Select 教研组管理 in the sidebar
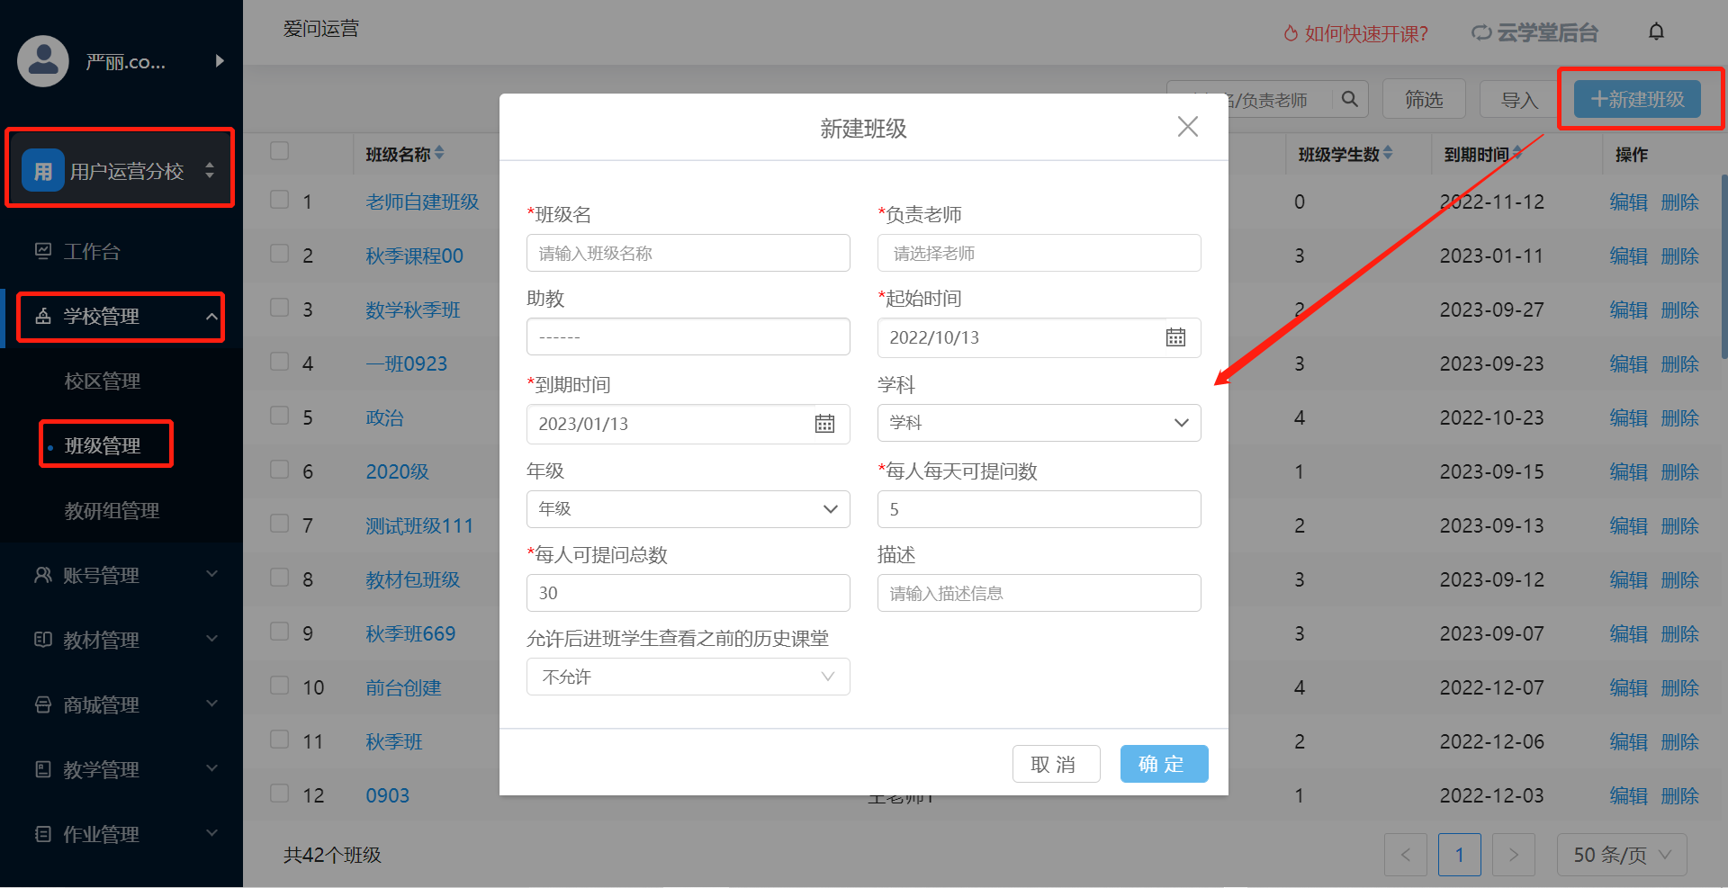The width and height of the screenshot is (1728, 888). (112, 510)
